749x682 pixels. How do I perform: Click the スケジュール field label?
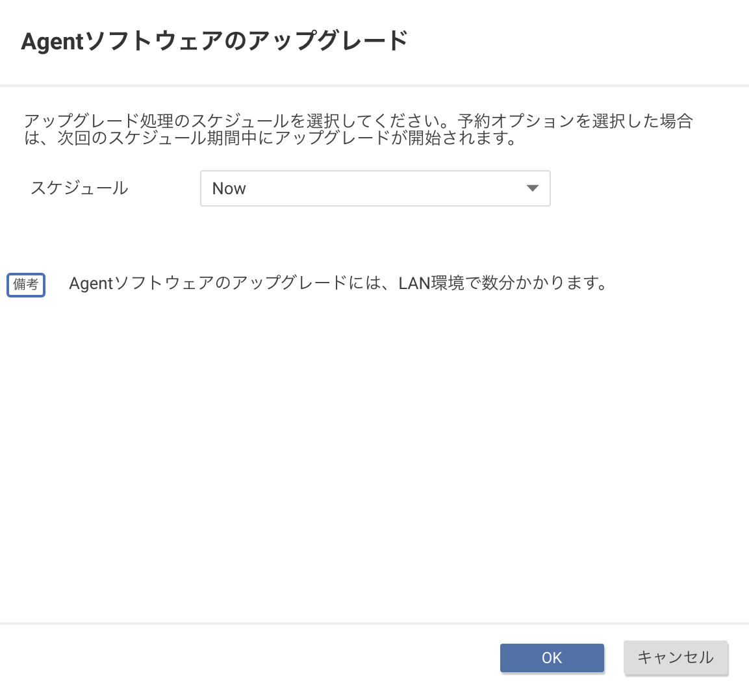(79, 188)
